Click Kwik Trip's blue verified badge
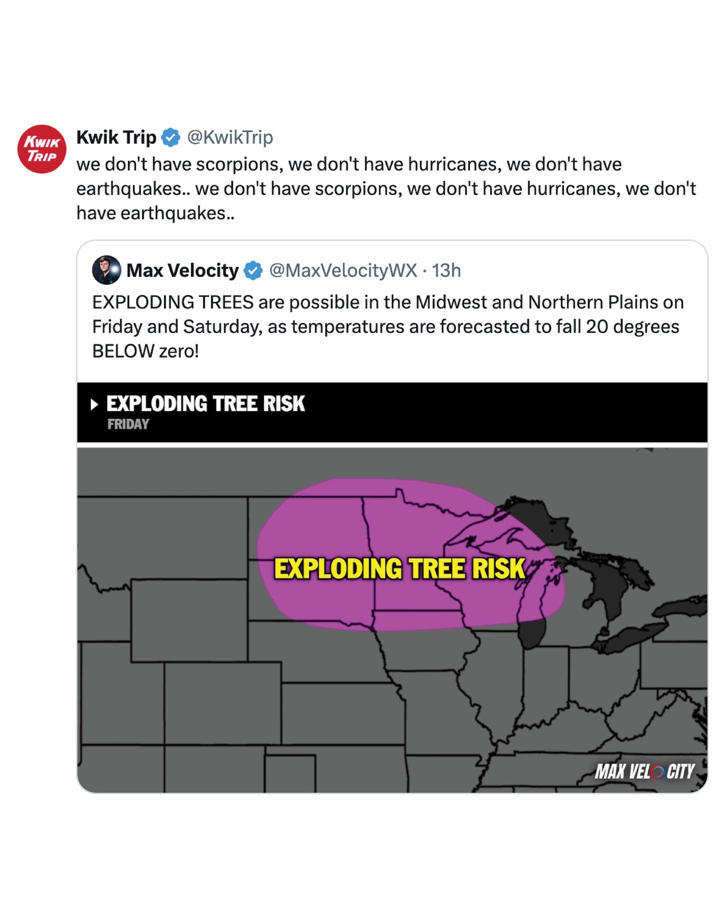The image size is (727, 909). point(171,137)
